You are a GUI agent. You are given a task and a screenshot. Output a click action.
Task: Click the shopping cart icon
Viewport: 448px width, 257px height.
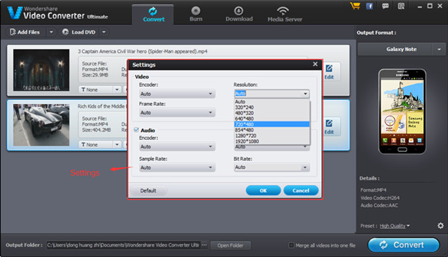pyautogui.click(x=355, y=6)
